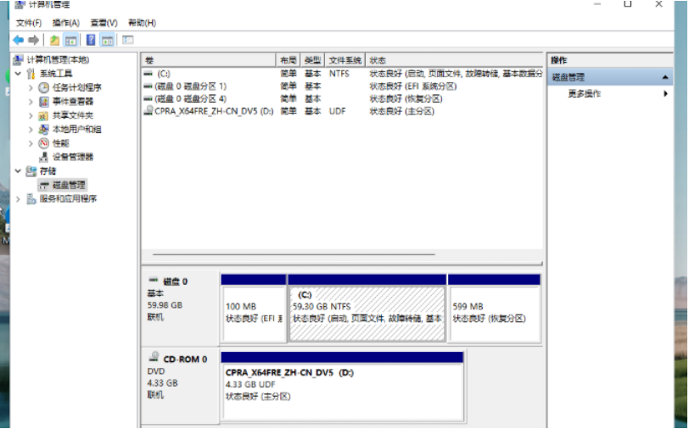Sort by the 类型 column header
Image resolution: width=689 pixels, height=429 pixels.
[x=313, y=60]
